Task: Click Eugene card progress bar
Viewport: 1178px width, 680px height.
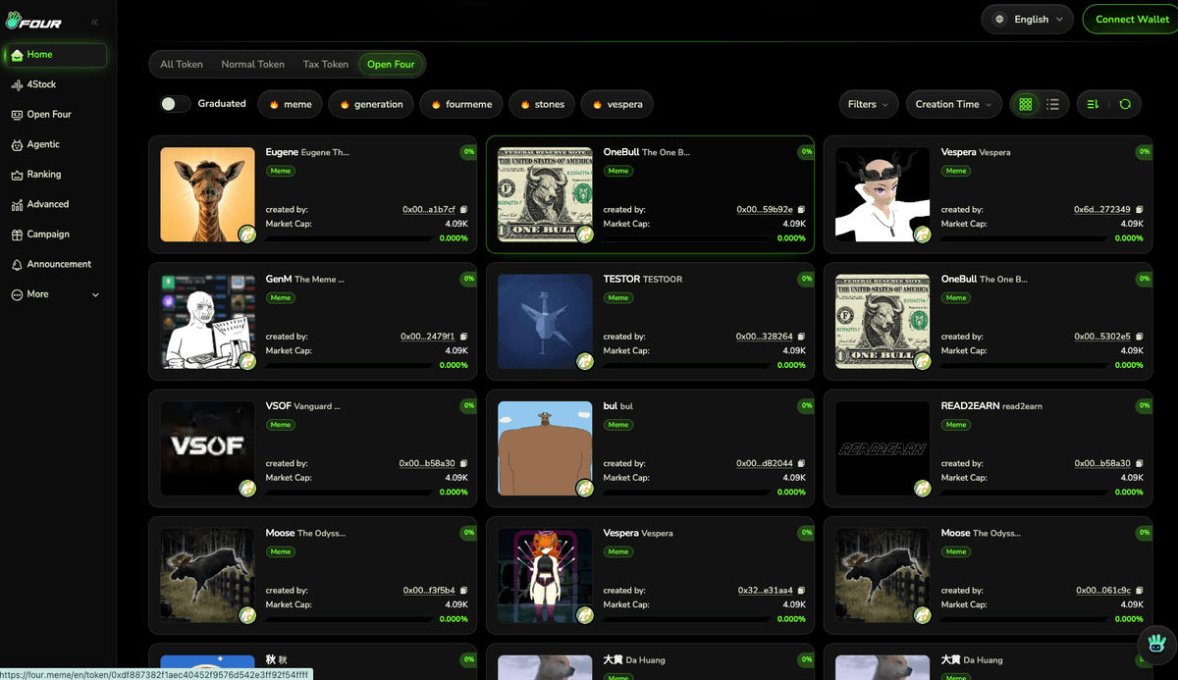Action: tap(348, 238)
